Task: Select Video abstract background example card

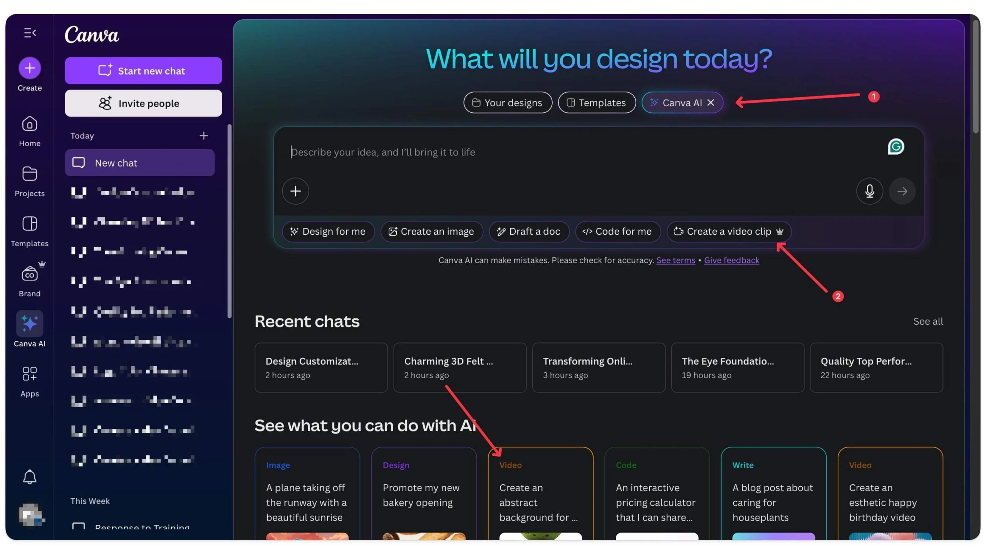Action: coord(540,494)
